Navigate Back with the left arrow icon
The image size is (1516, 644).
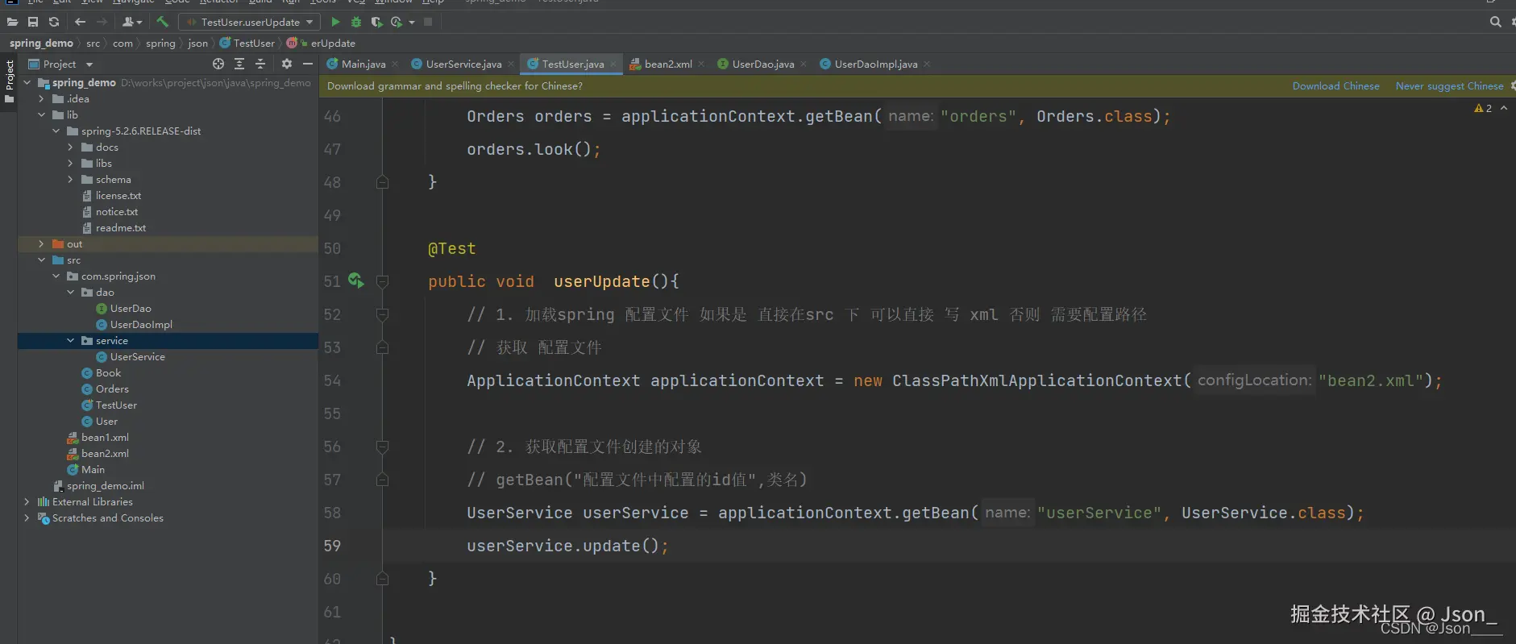80,22
